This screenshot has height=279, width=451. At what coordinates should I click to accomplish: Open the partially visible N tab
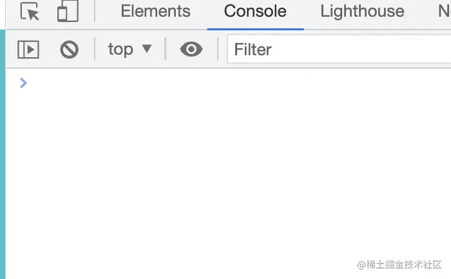tap(445, 11)
